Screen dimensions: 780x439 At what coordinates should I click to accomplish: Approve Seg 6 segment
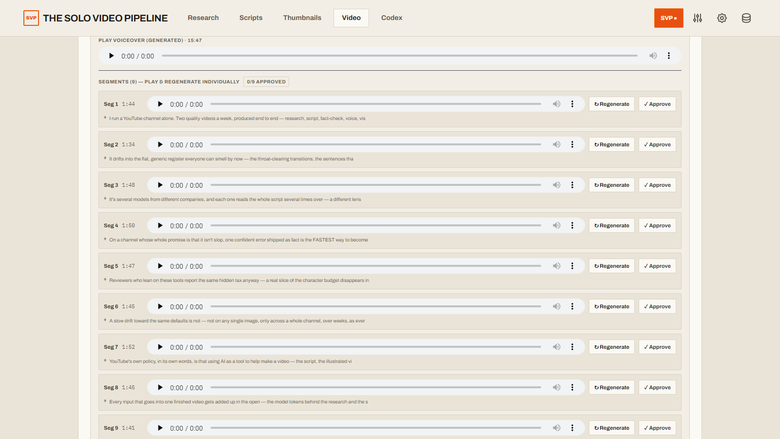(x=657, y=306)
